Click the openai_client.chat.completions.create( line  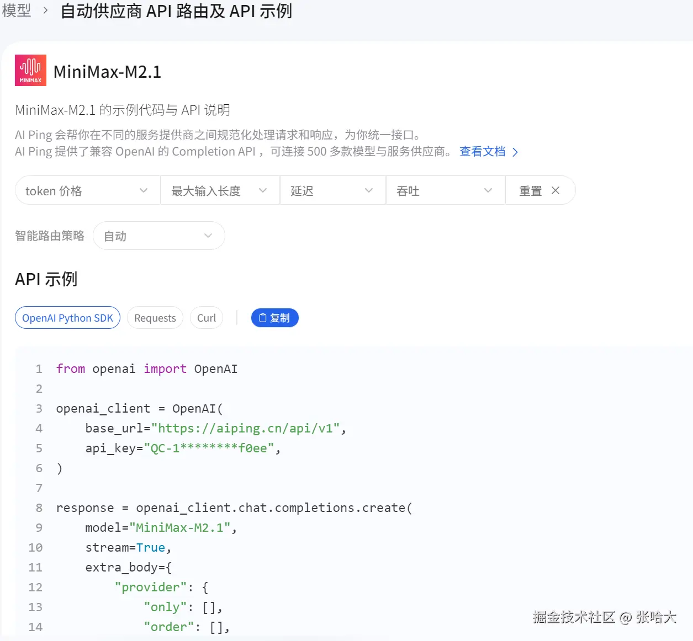coord(234,508)
